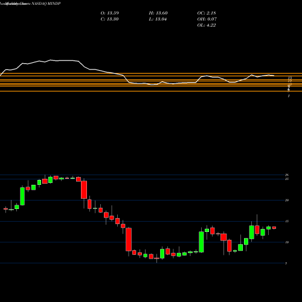Viewport: 302px width, 302px height.
Task: Click the 20 label on candlestick price axis
Action: point(287,200)
